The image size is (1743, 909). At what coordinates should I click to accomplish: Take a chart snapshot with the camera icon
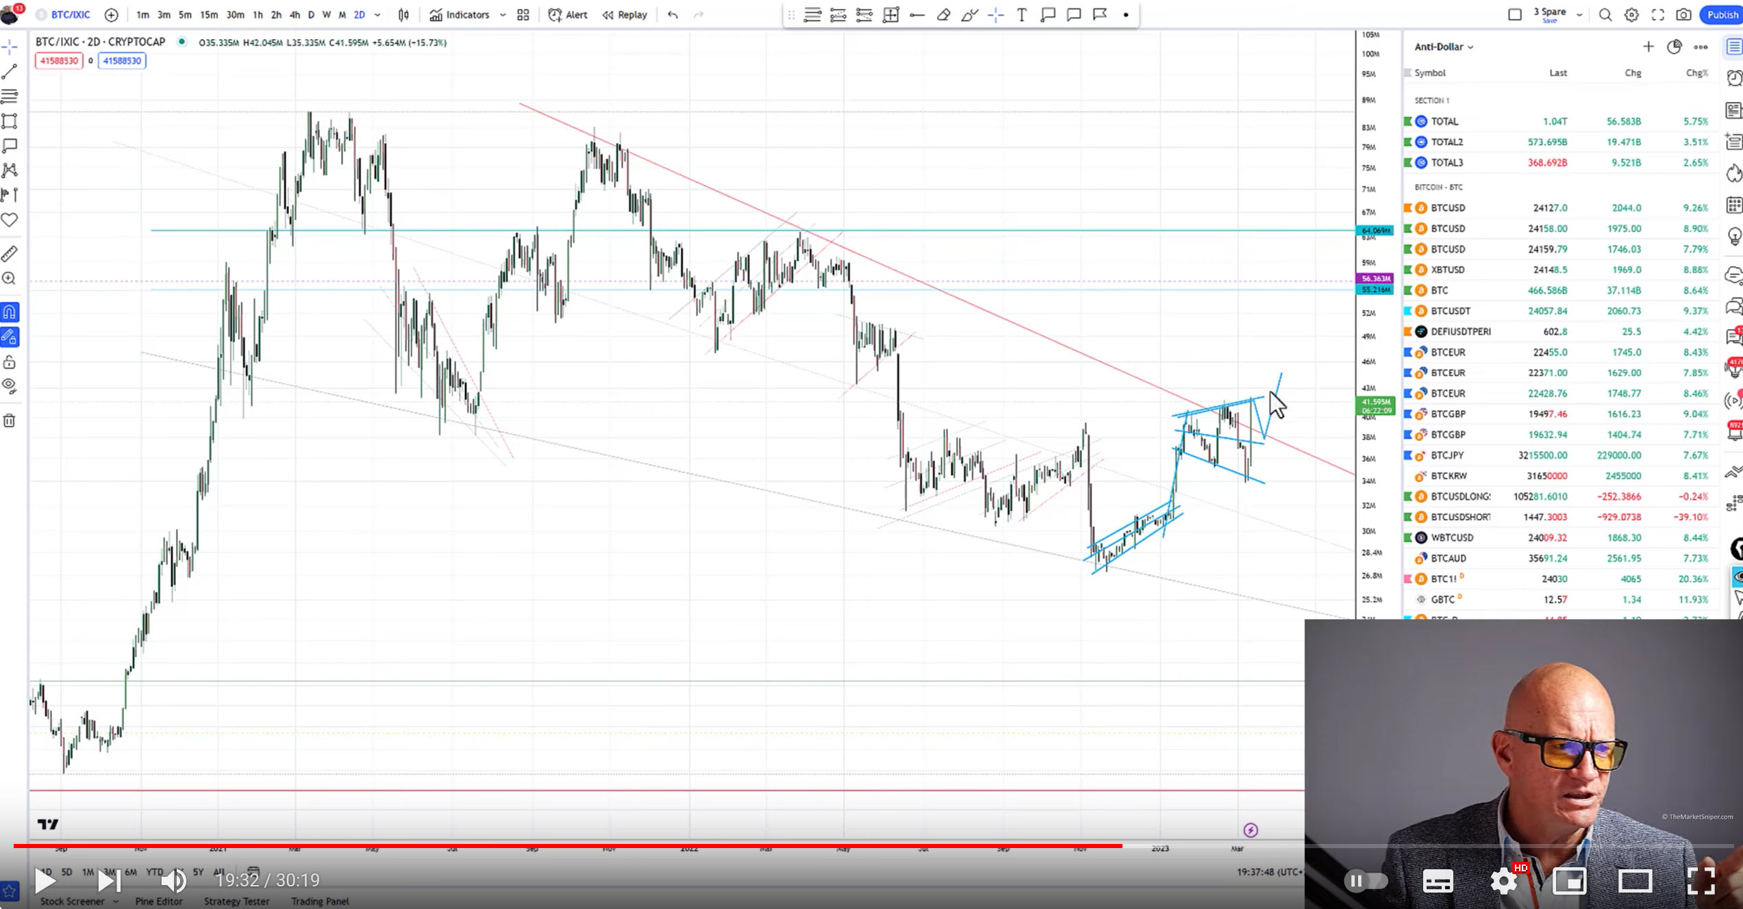[1683, 14]
